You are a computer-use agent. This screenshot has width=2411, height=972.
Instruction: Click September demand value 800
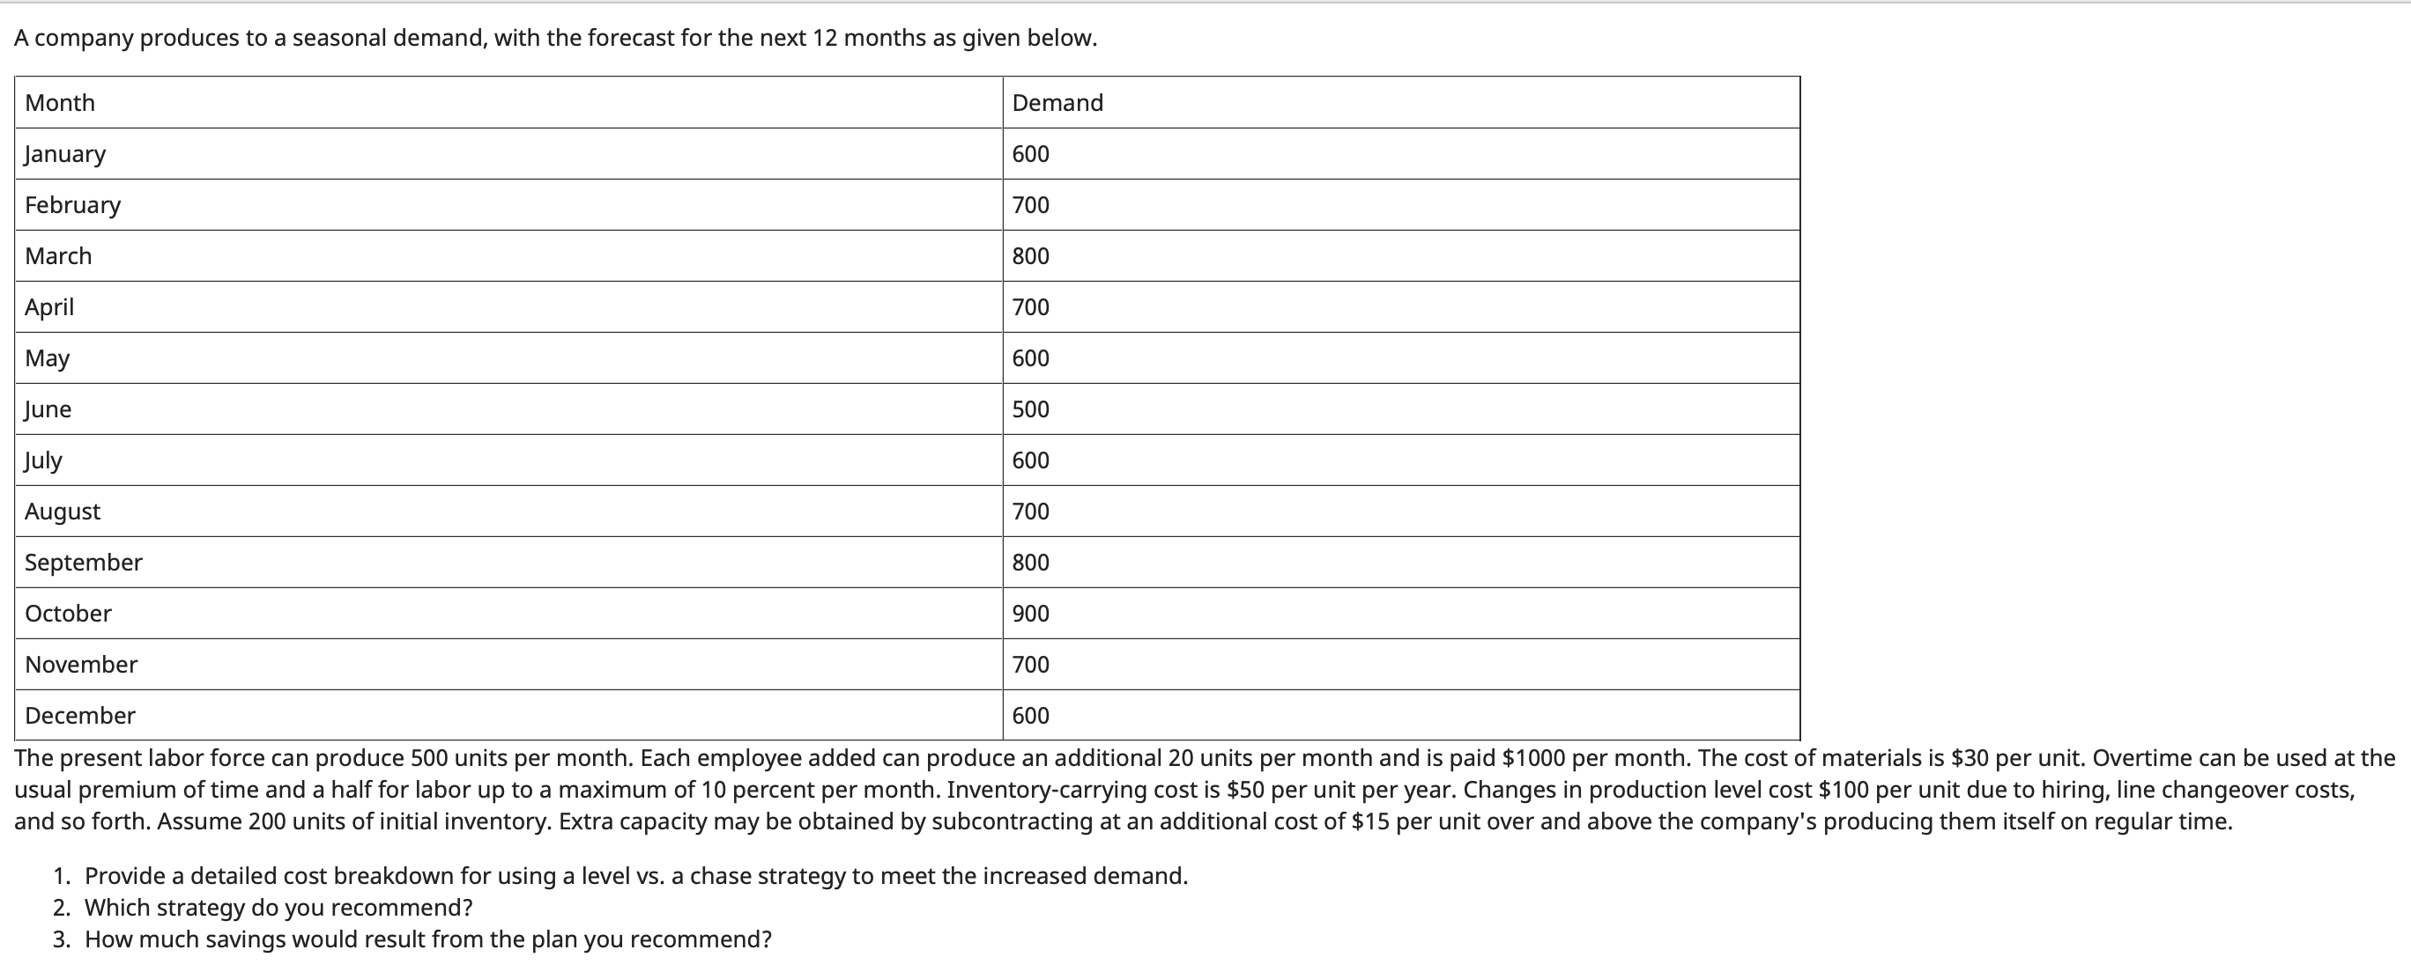tap(1030, 563)
